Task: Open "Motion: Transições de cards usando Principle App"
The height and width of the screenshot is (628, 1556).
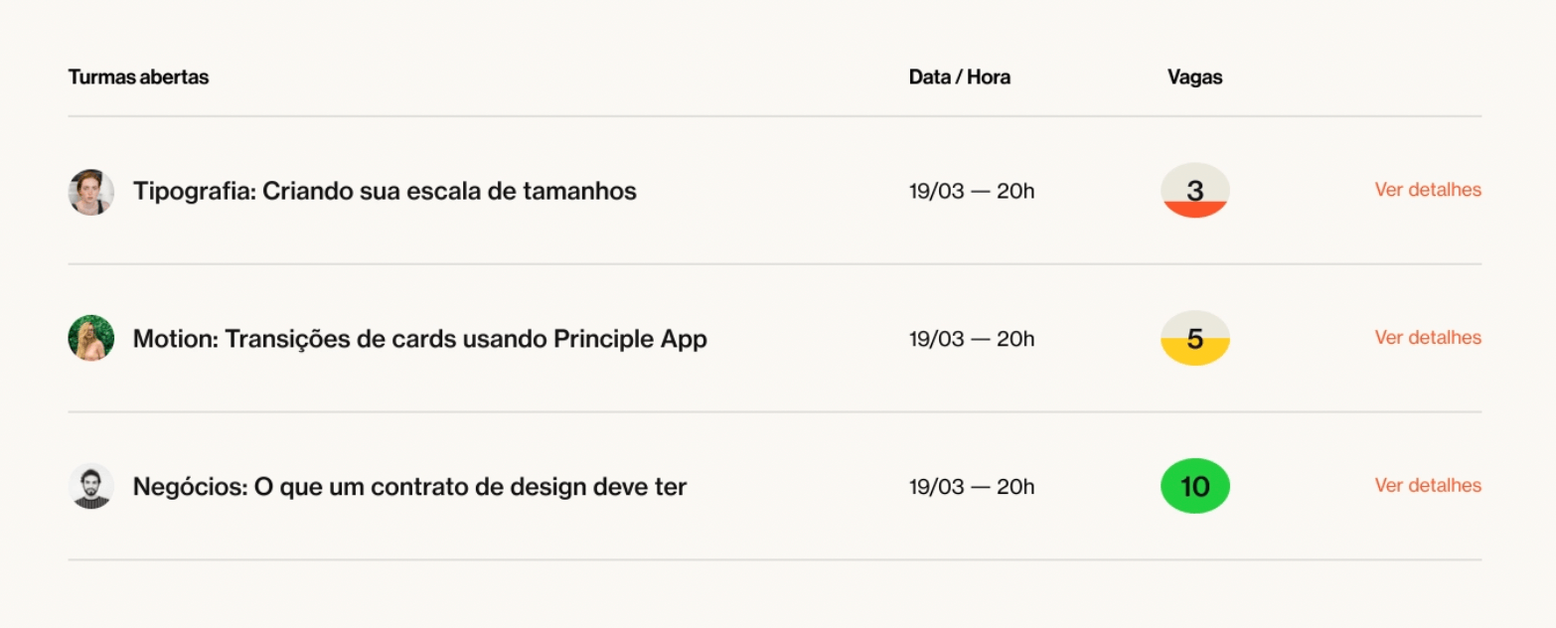Action: tap(419, 339)
